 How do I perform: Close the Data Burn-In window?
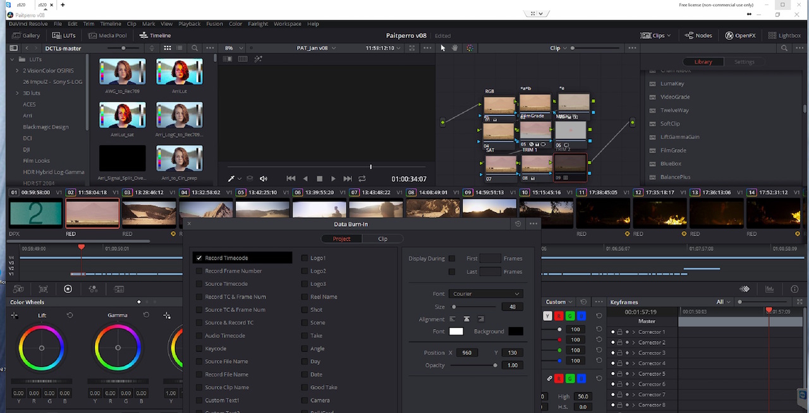pos(189,224)
